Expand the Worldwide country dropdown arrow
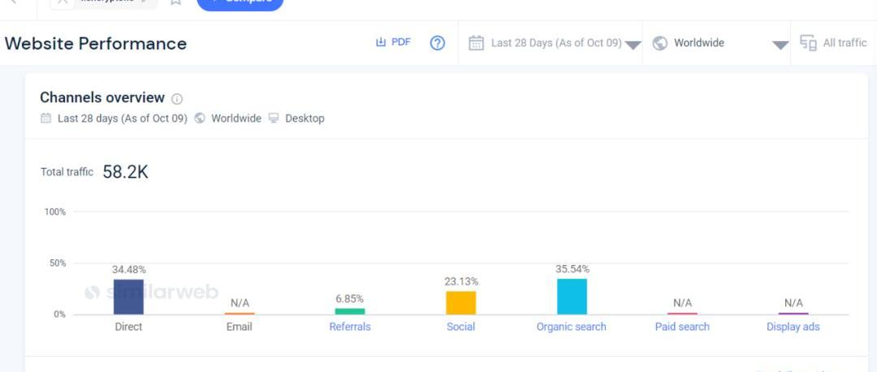Screen dimensions: 877x372 (x=780, y=45)
